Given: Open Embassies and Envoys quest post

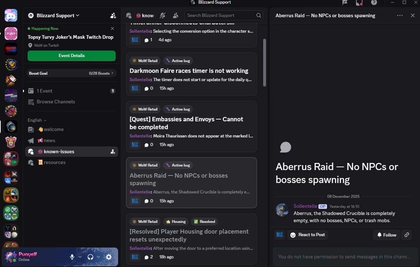Looking at the screenshot, I should tap(192, 126).
